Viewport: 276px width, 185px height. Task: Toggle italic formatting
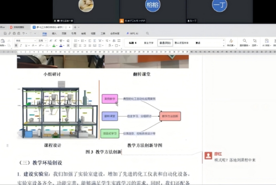click(21, 46)
